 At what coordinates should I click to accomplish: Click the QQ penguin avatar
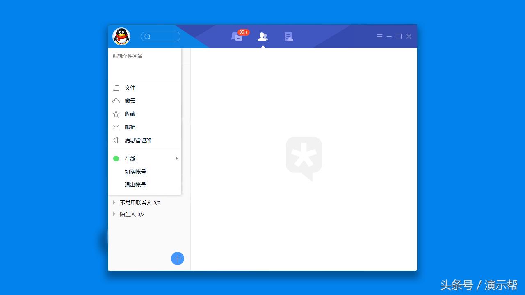coord(121,36)
